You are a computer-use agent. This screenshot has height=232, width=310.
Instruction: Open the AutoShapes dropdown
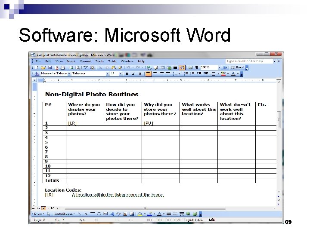65,214
